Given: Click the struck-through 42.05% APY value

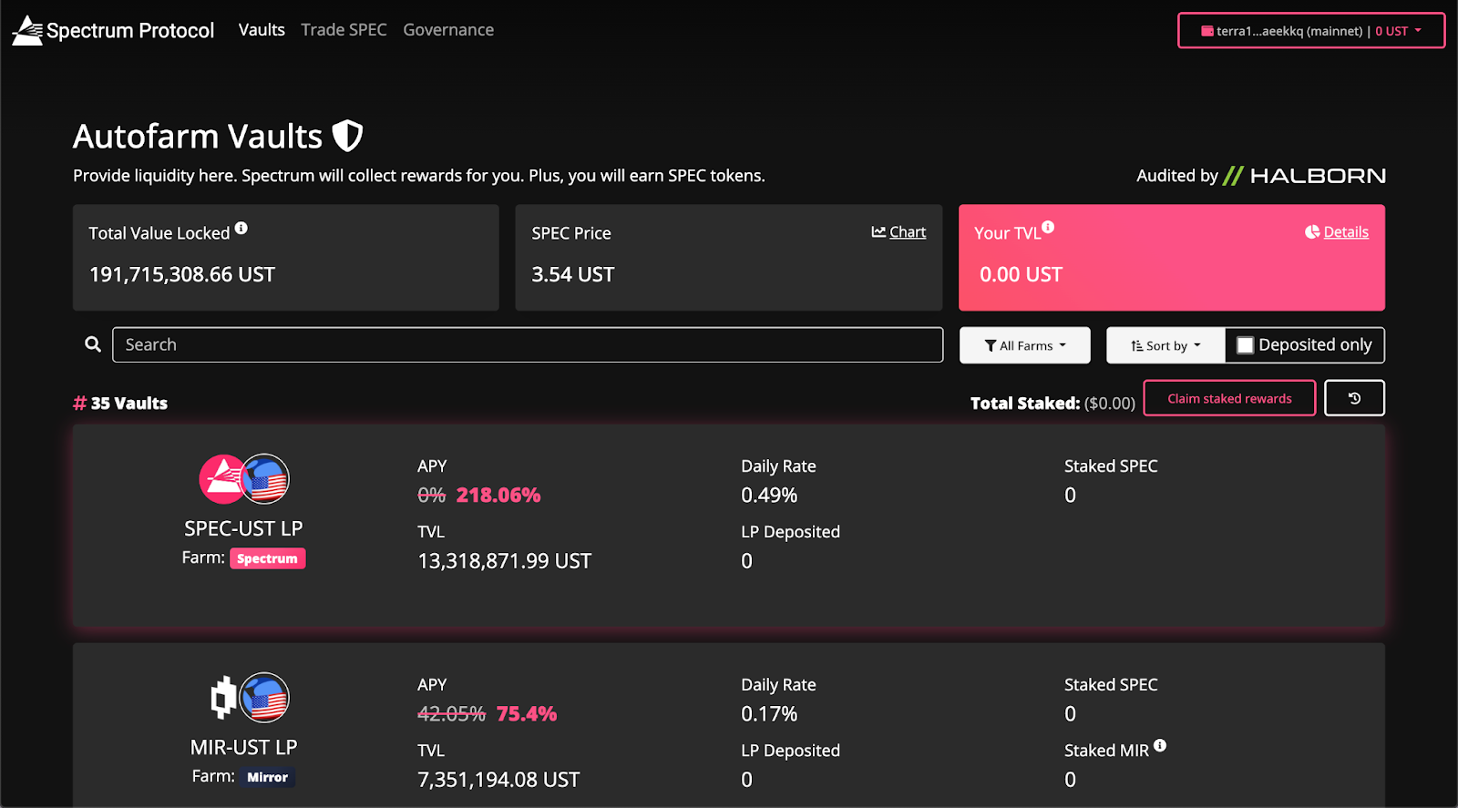Looking at the screenshot, I should click(x=451, y=714).
